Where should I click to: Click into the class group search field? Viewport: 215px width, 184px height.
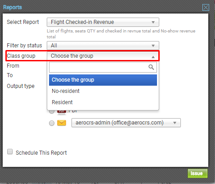coord(103,67)
